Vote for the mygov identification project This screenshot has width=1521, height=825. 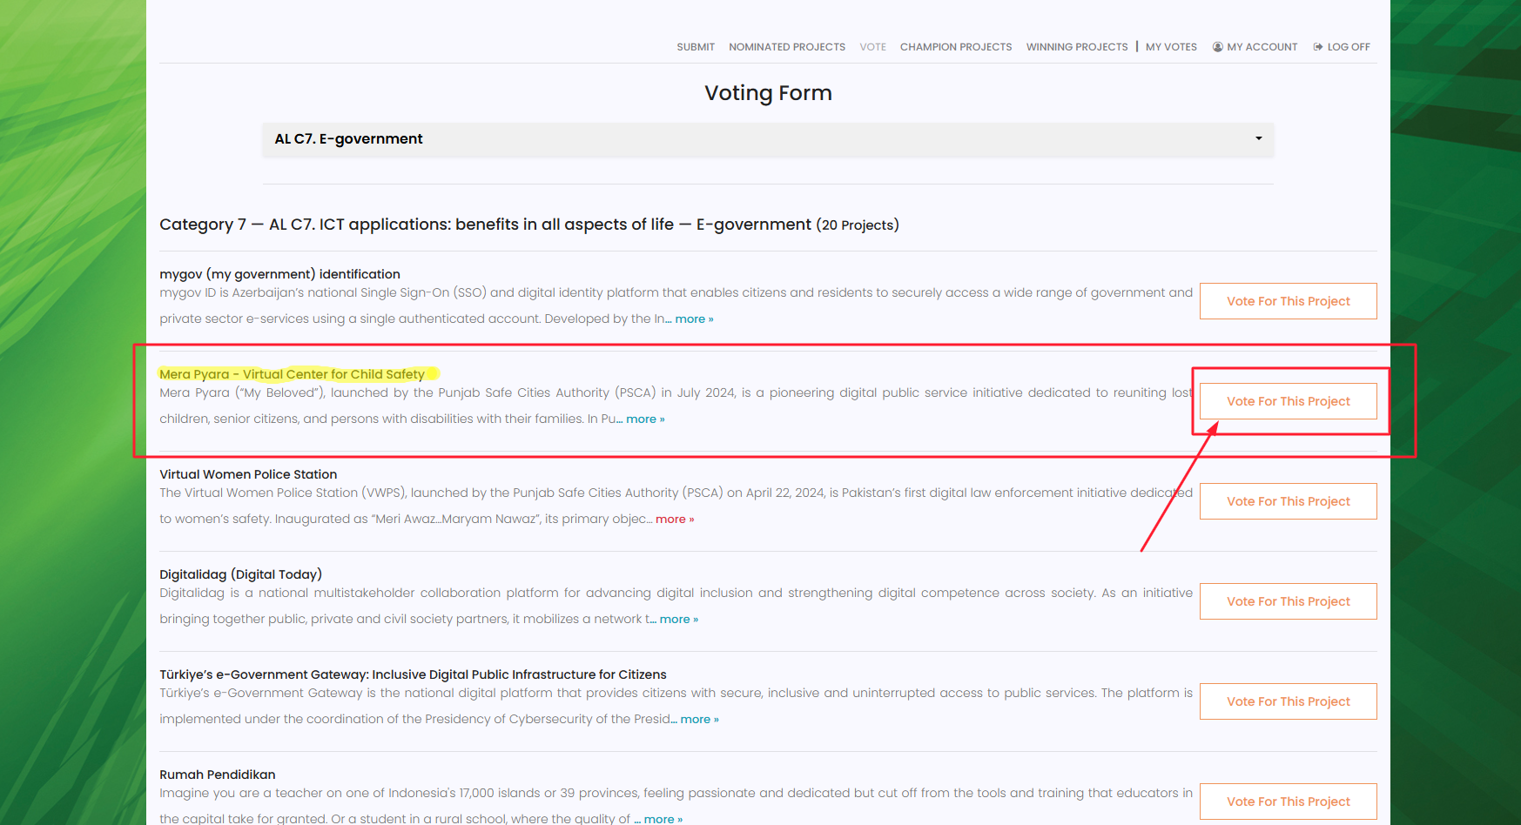pos(1288,301)
